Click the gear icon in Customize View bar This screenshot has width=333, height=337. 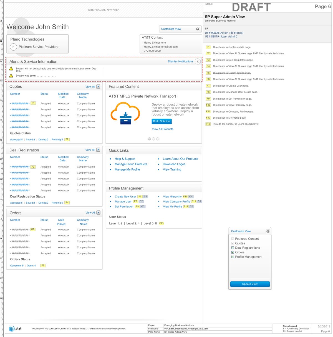198,29
